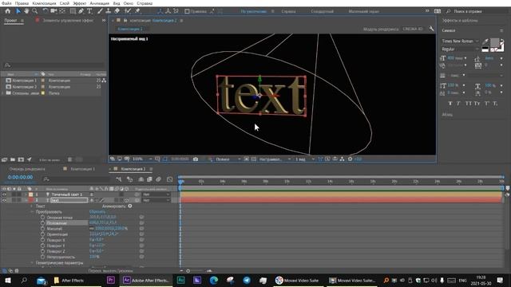Viewport: 511px width, 287px height.
Task: Click the Home icon in the toolbar
Action: 7,11
